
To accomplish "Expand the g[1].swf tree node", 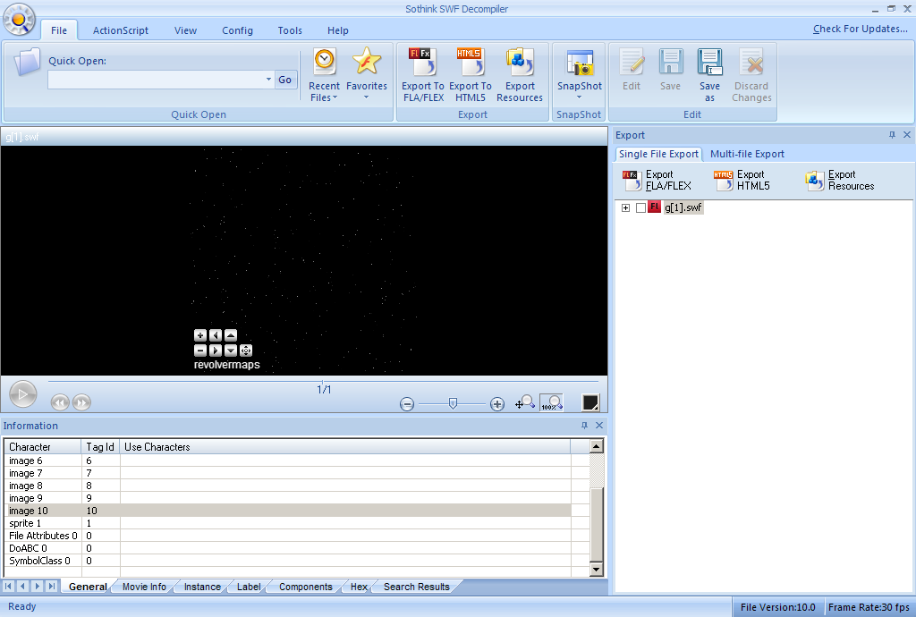I will pyautogui.click(x=625, y=207).
